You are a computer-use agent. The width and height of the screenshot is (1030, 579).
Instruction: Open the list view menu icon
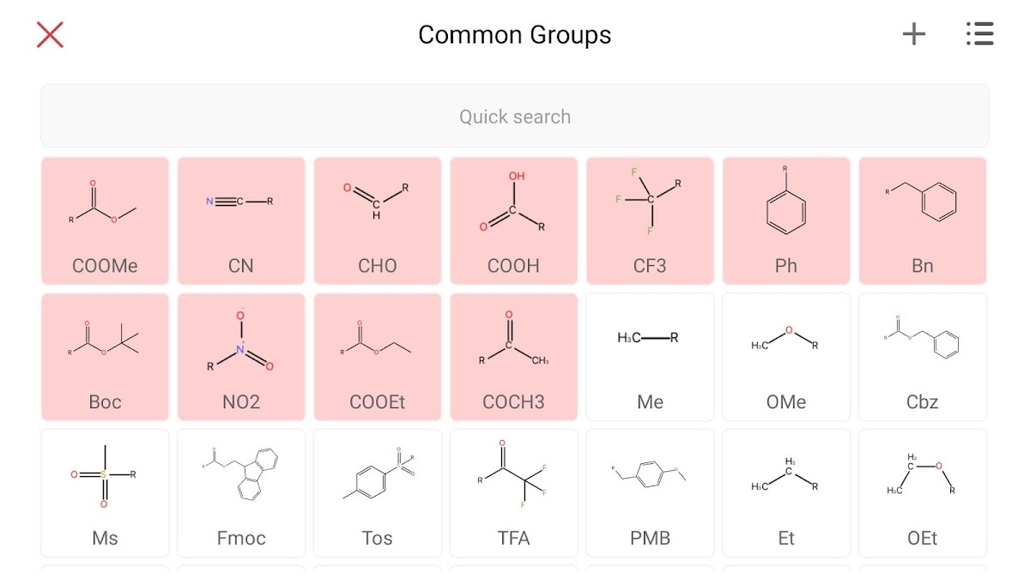[x=978, y=34]
